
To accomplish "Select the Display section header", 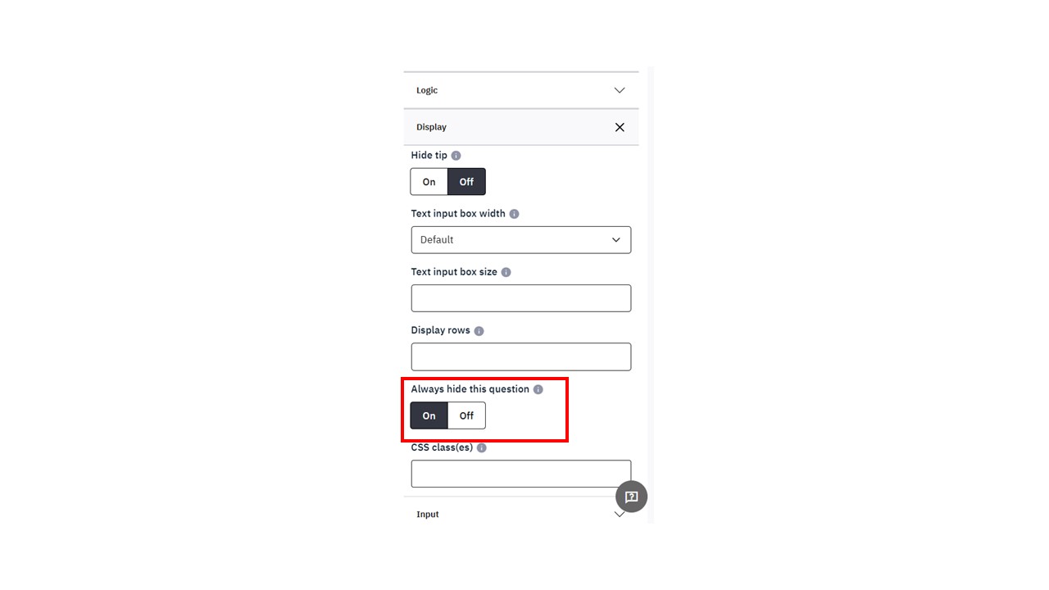I will click(521, 127).
